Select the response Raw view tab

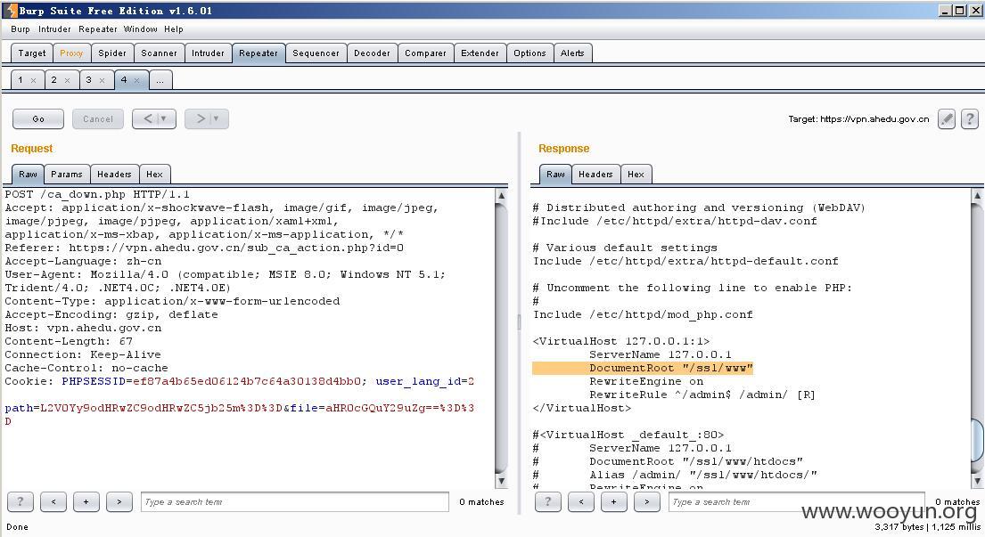point(555,174)
